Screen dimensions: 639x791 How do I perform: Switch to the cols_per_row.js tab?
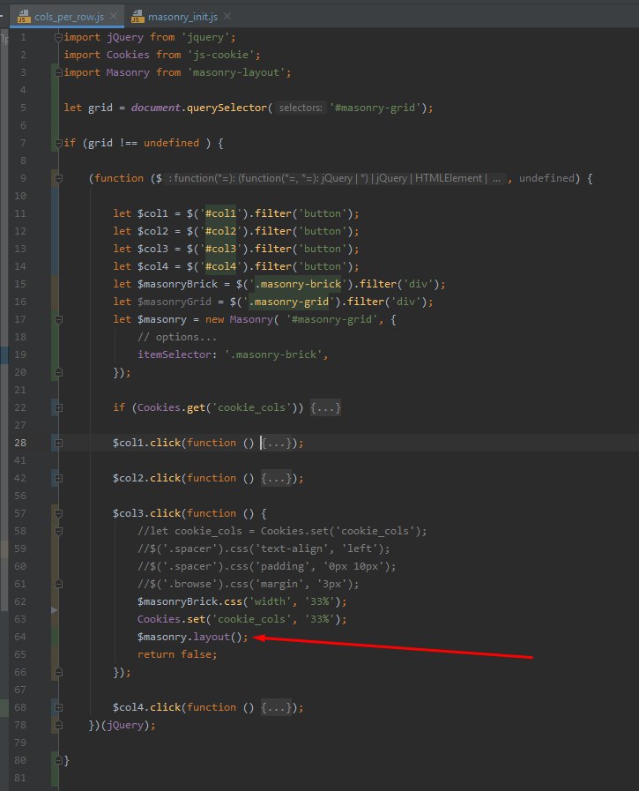click(x=69, y=17)
